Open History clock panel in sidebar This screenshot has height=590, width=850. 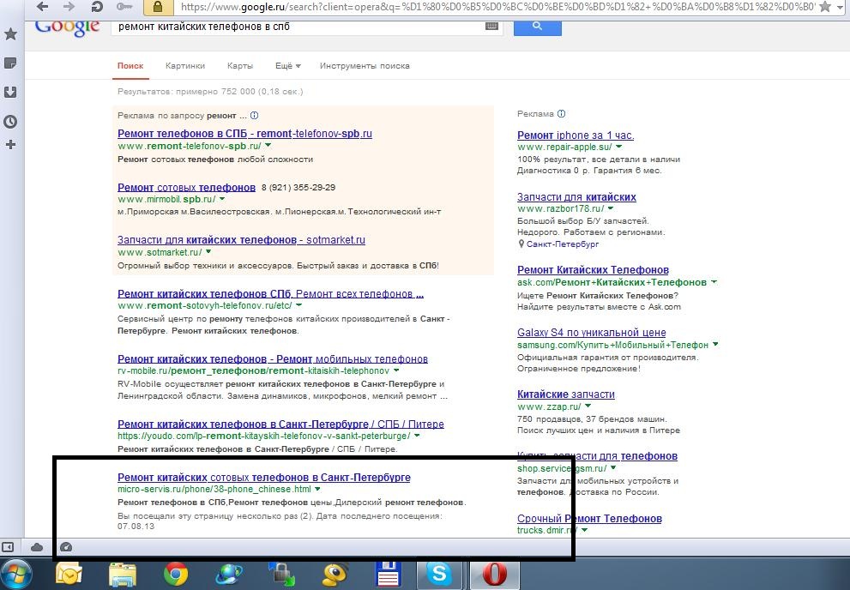10,122
